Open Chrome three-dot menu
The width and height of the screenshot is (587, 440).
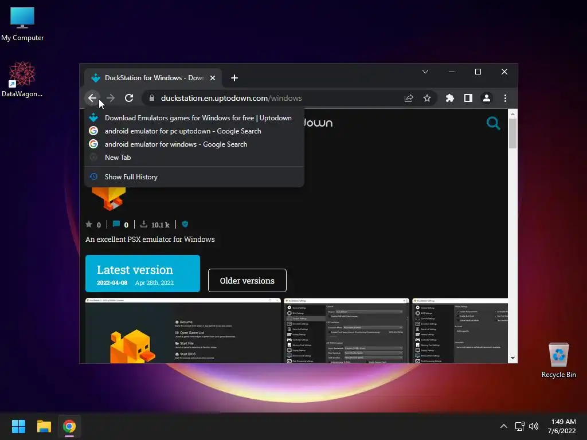coord(505,98)
